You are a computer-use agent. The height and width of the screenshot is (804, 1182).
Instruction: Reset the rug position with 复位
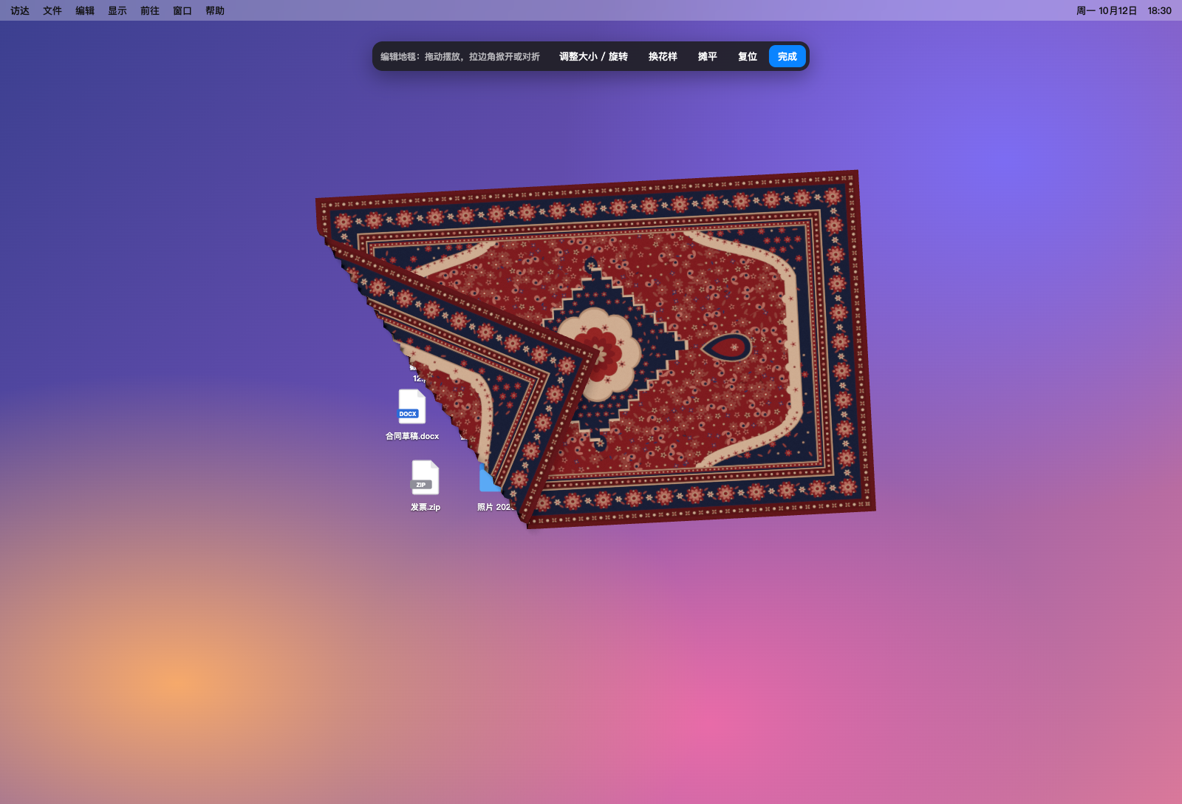pyautogui.click(x=748, y=56)
